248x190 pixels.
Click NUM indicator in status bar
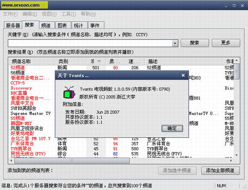[221, 186]
